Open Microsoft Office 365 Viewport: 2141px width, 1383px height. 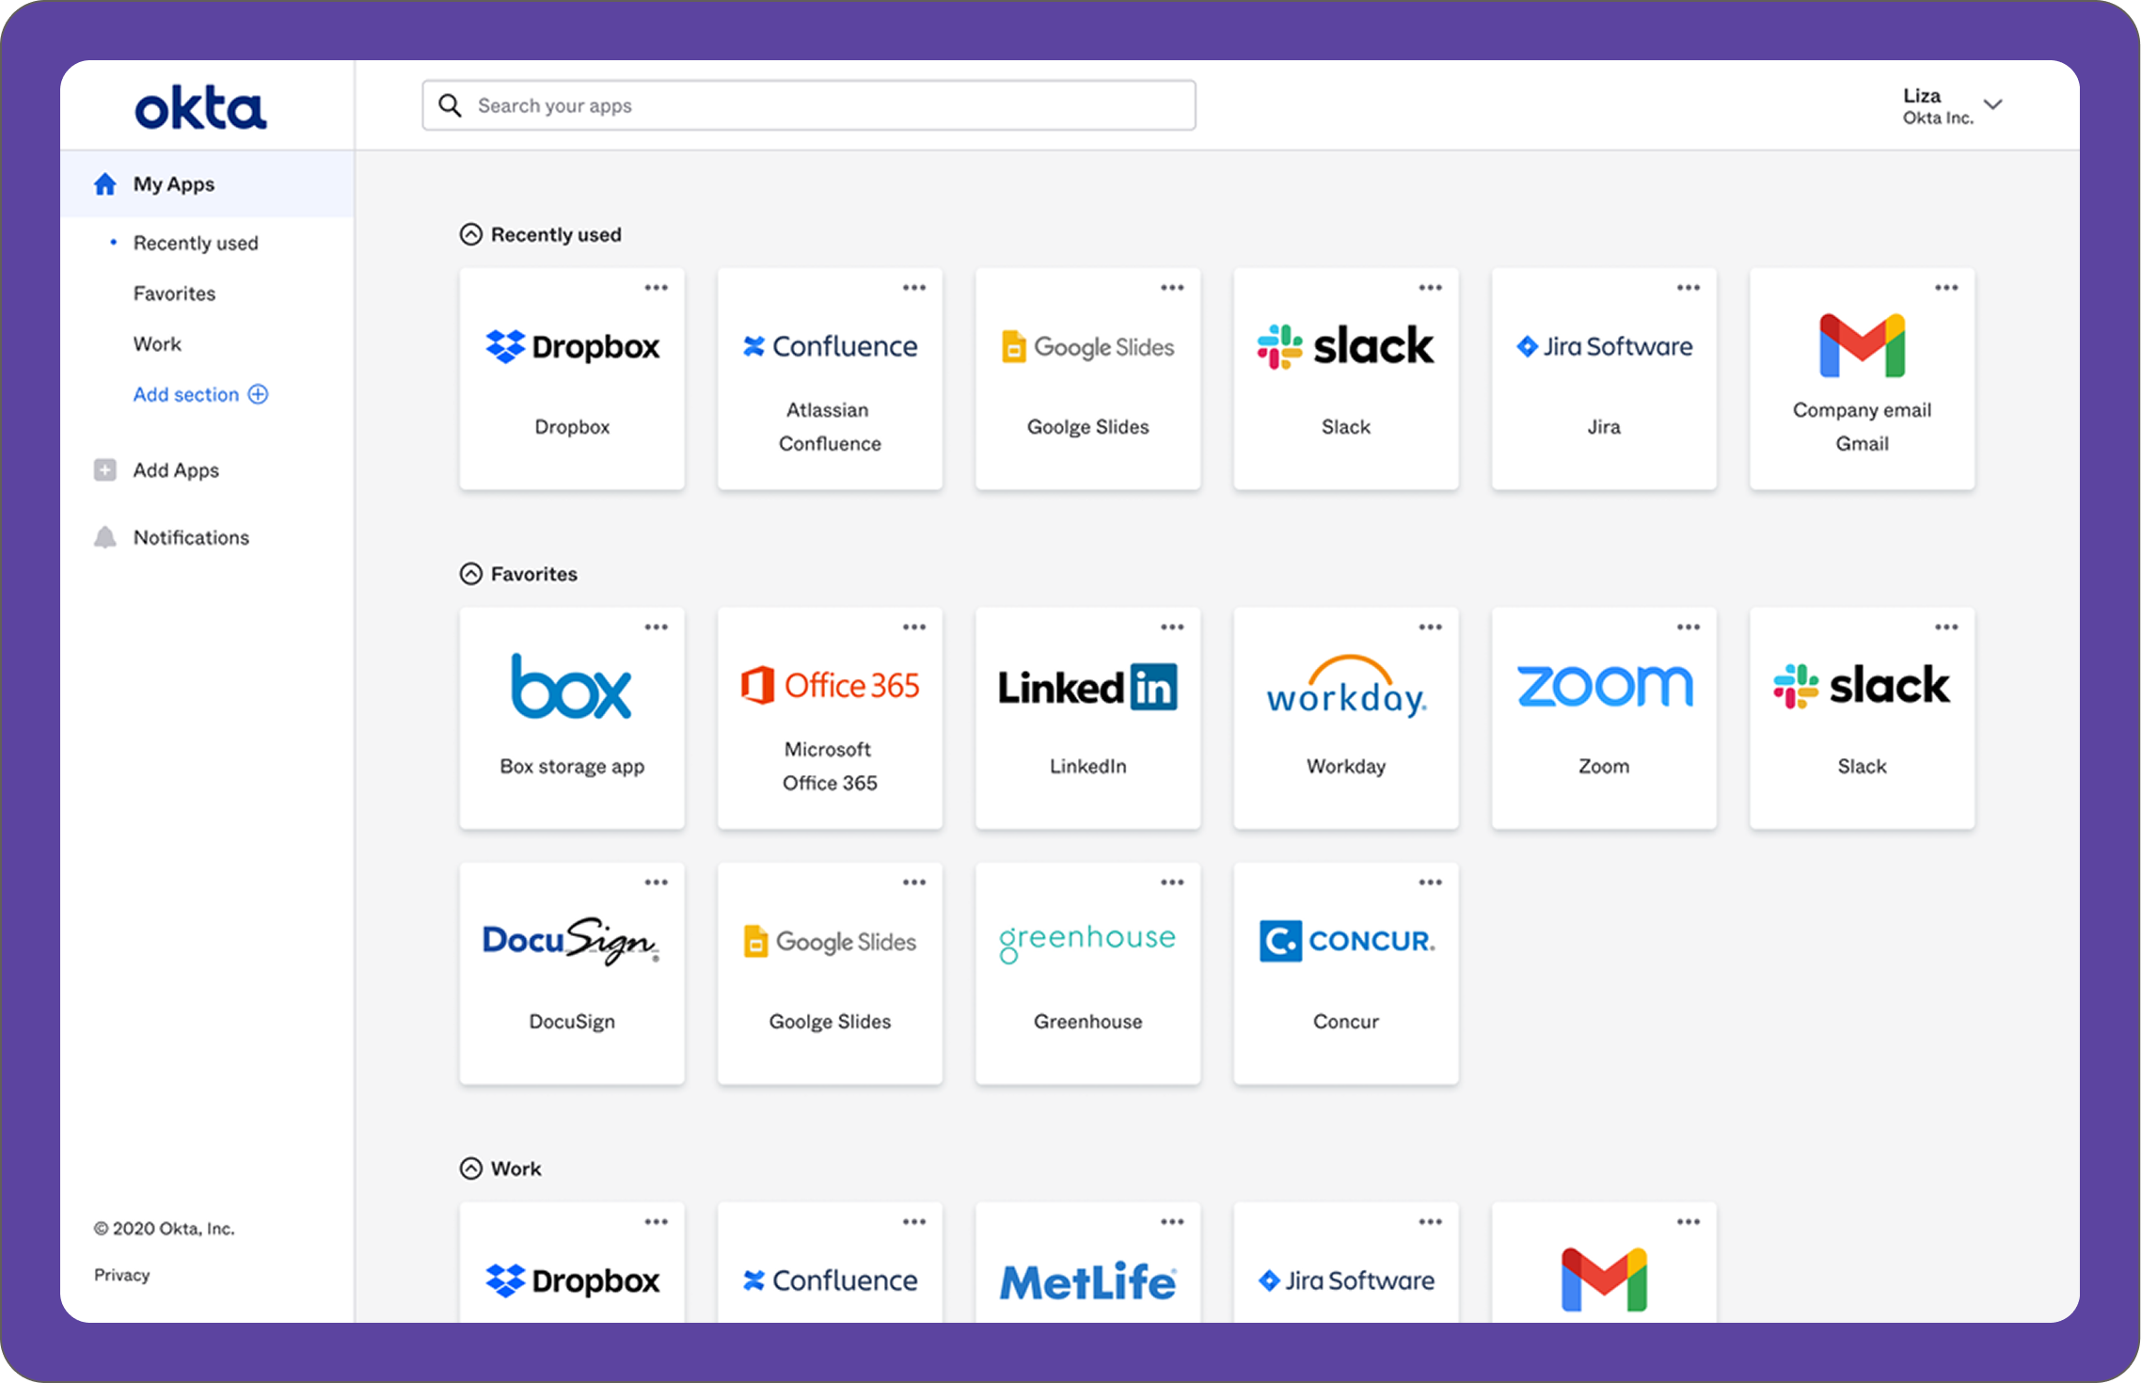(829, 718)
